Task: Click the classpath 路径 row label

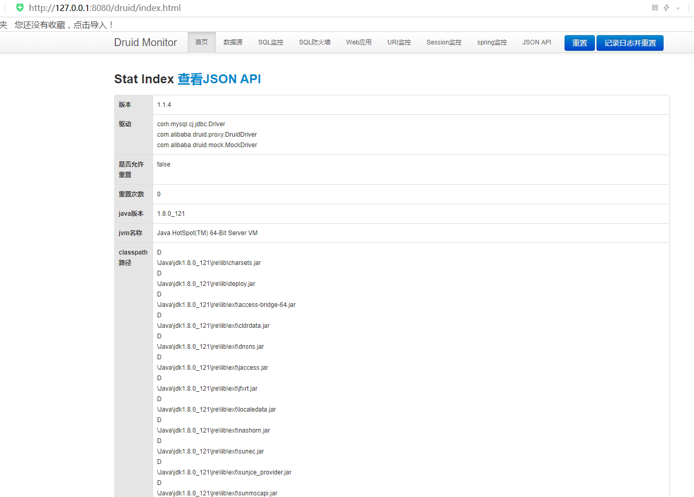Action: 133,258
